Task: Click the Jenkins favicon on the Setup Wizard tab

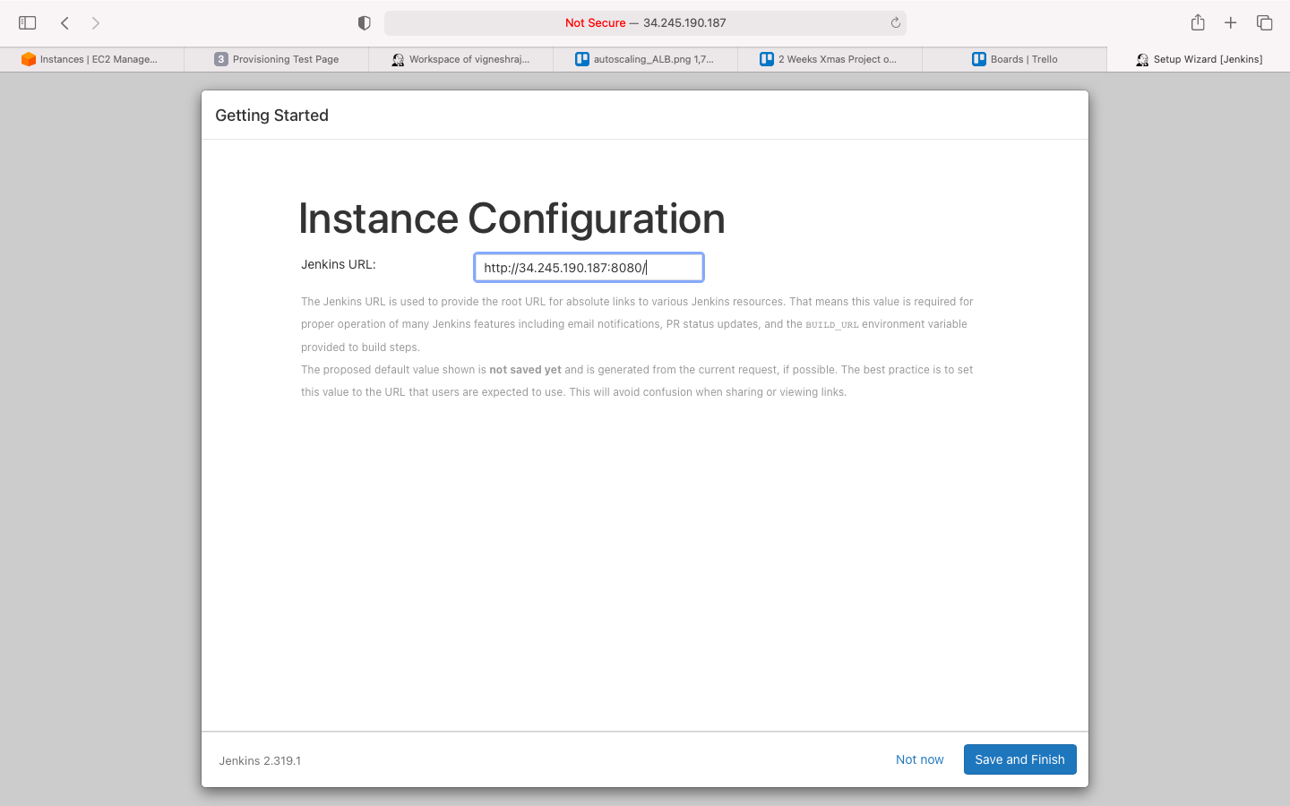Action: tap(1142, 59)
